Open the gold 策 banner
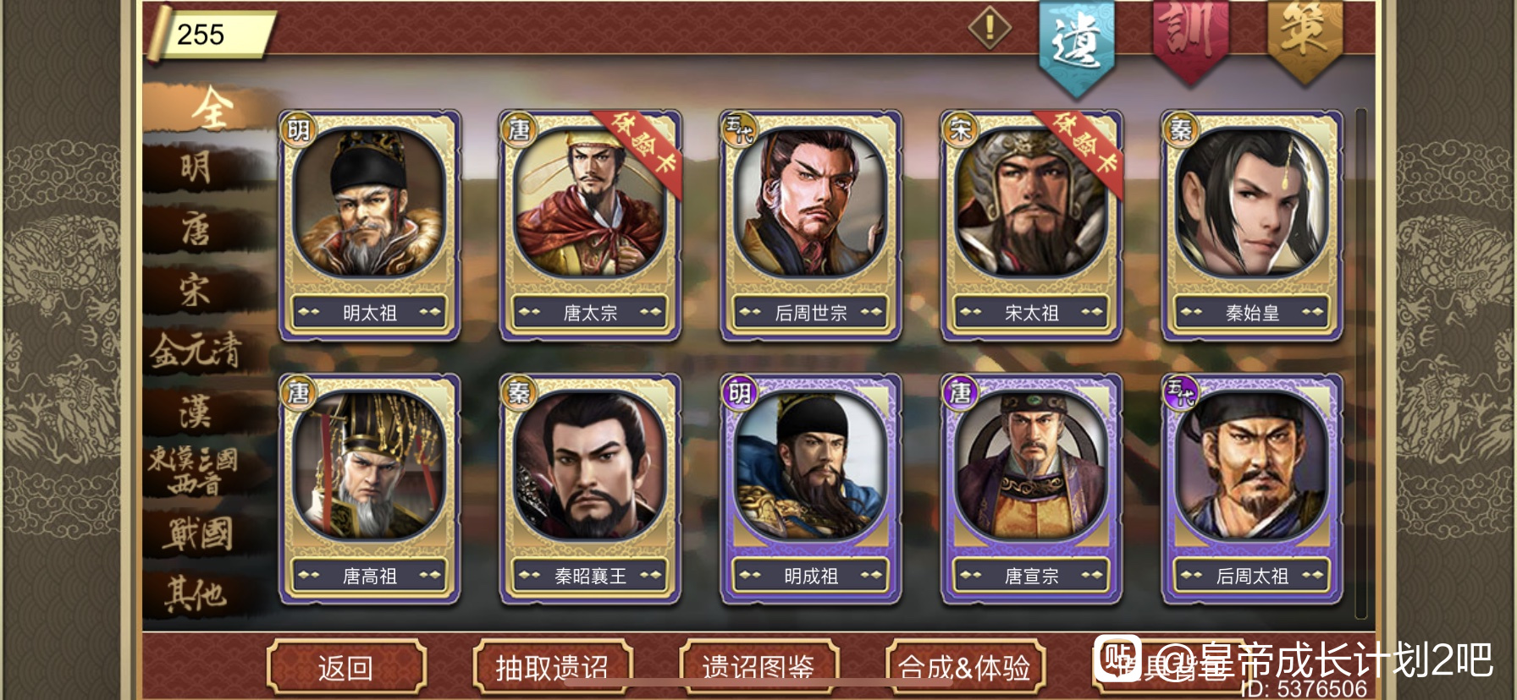The image size is (1517, 700). [1304, 39]
